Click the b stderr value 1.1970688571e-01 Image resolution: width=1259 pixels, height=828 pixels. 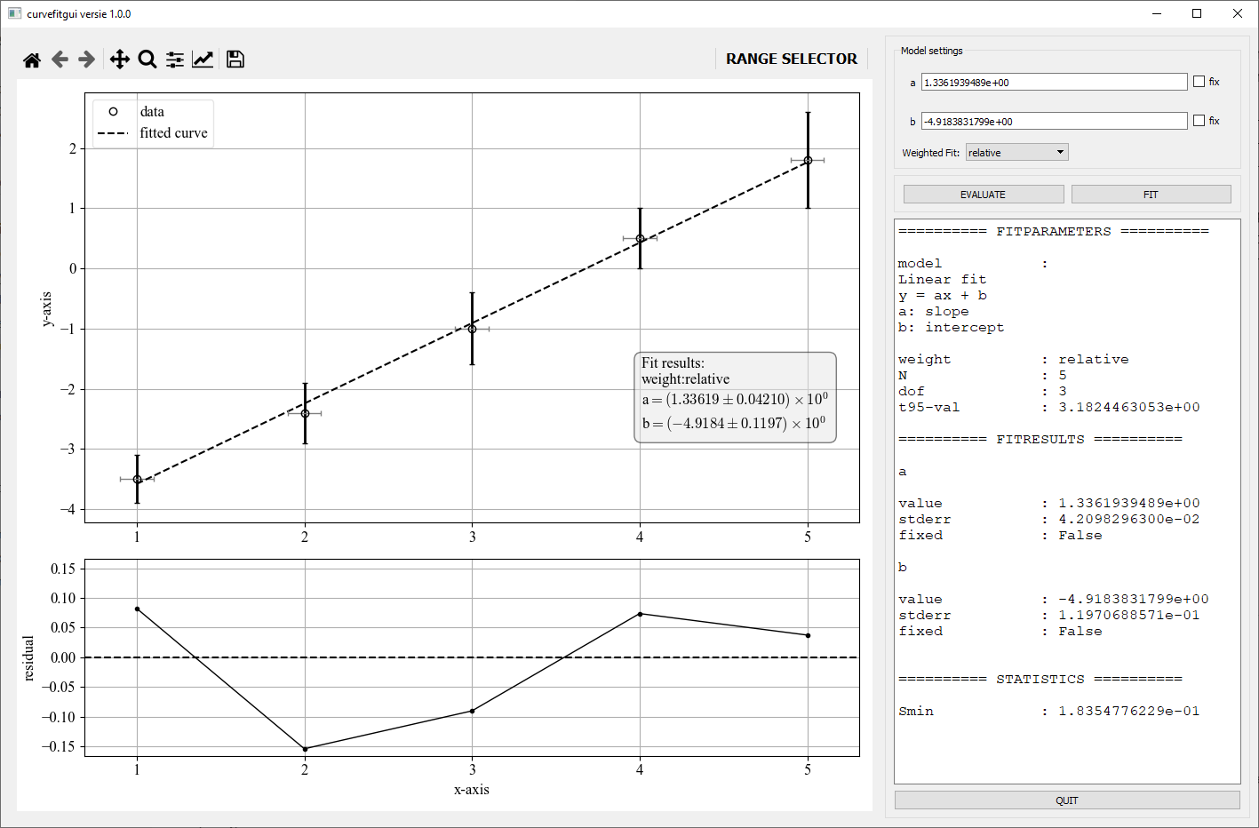click(1128, 615)
